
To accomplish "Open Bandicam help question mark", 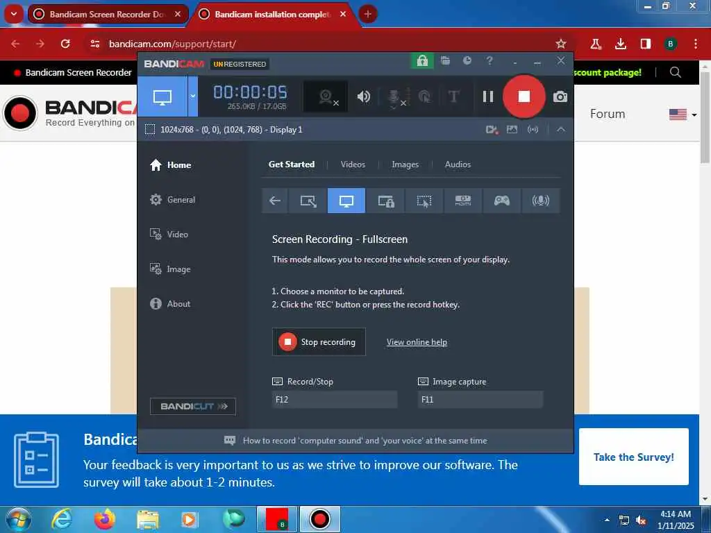I will pos(490,61).
